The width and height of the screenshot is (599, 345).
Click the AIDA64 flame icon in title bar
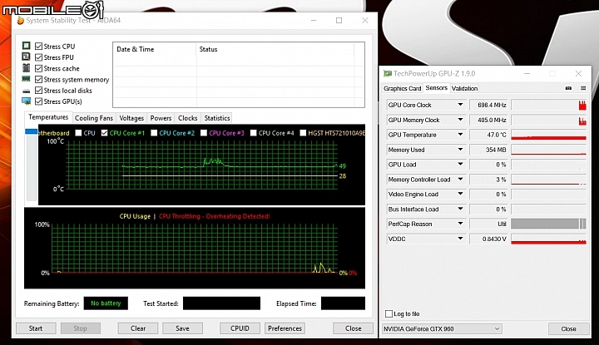coord(20,20)
